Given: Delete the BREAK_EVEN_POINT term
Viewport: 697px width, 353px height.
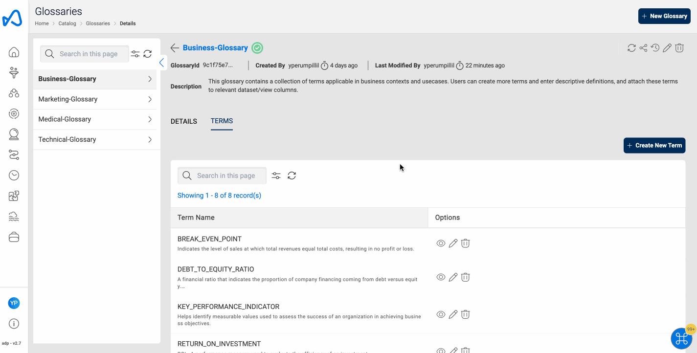Looking at the screenshot, I should pos(466,243).
